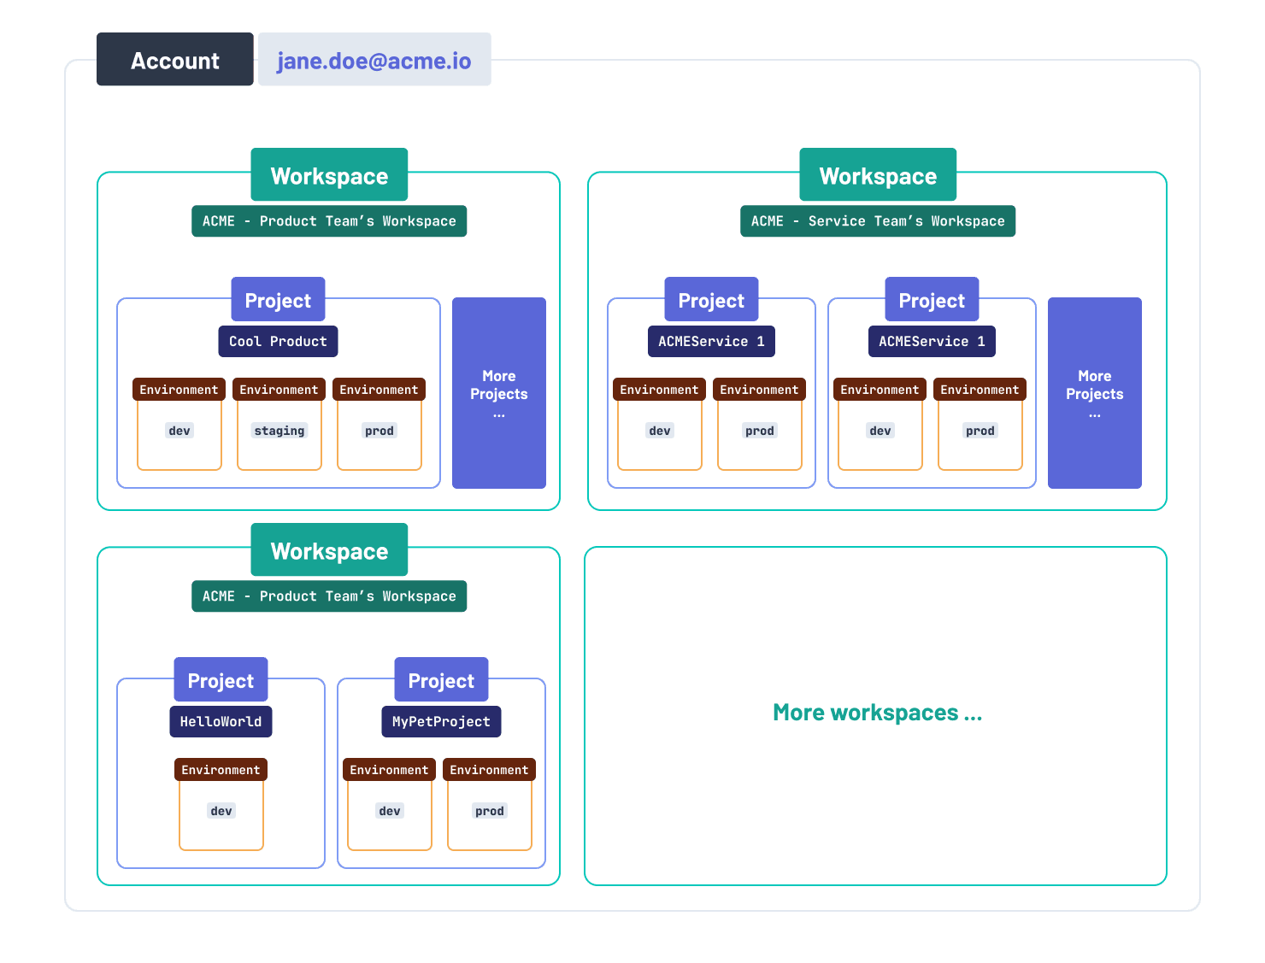
Task: Click the Project badge above Cool Product
Action: pos(278,300)
